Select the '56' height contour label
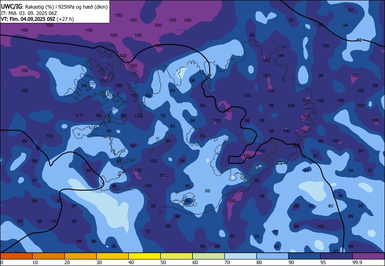The width and height of the screenshot is (385, 266). coord(37,148)
